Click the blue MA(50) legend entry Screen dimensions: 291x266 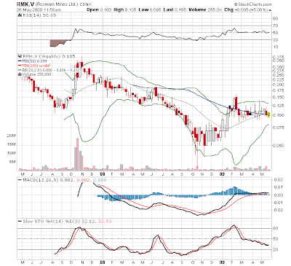click(x=33, y=60)
